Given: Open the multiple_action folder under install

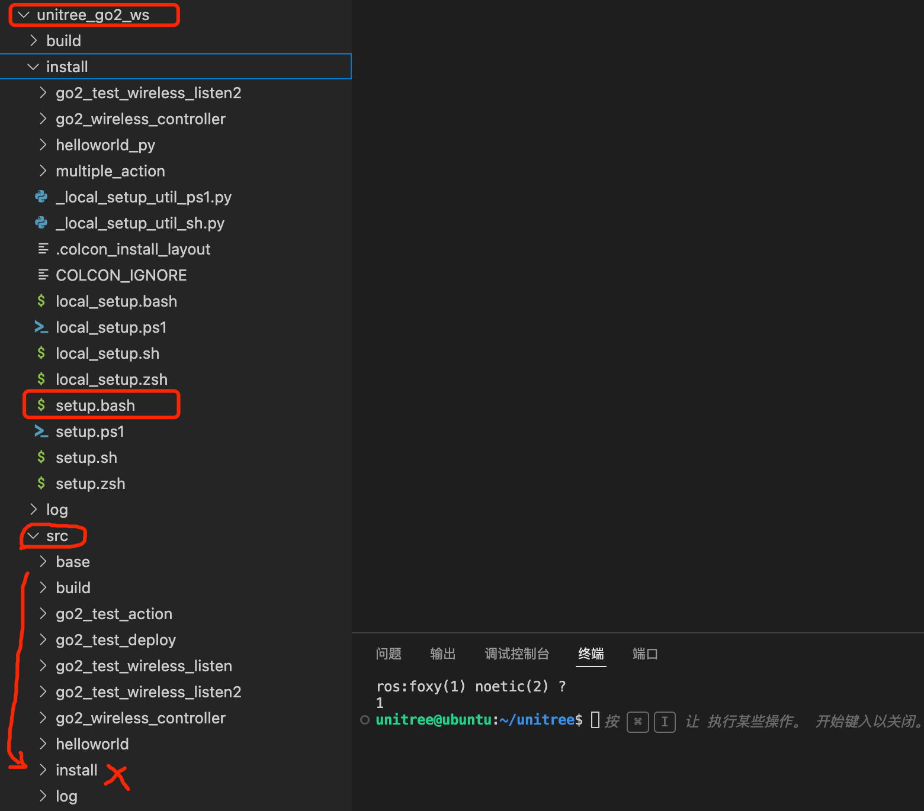Looking at the screenshot, I should tap(110, 171).
